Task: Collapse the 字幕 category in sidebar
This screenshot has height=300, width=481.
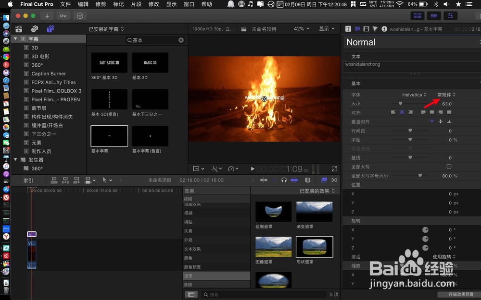Action: point(15,39)
